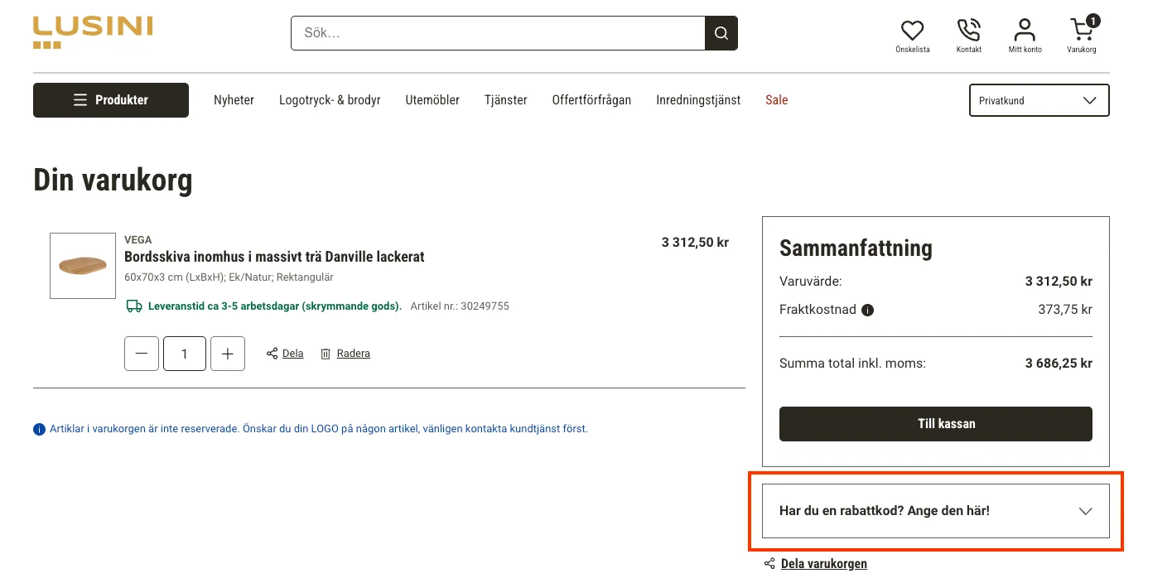This screenshot has height=583, width=1172.
Task: Click the Din varukorg heading
Action: 113,180
